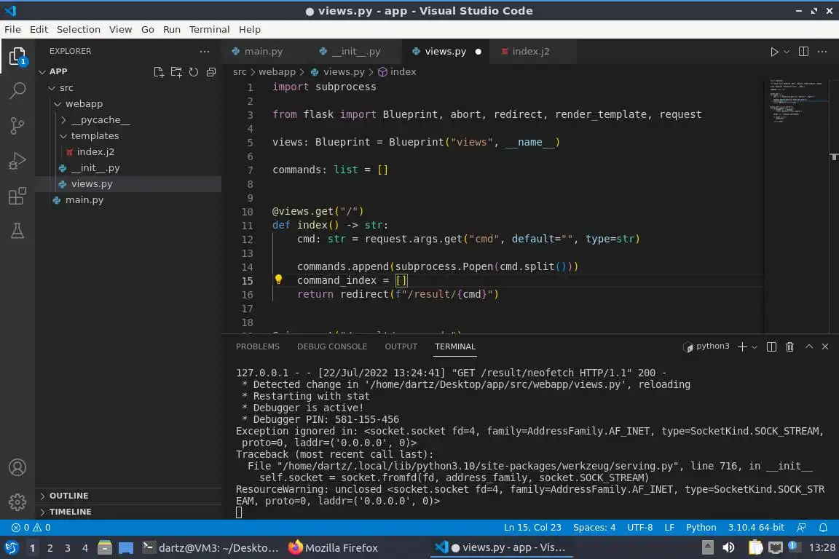Click the code minimap overview
This screenshot has height=559, width=839.
pos(797,206)
